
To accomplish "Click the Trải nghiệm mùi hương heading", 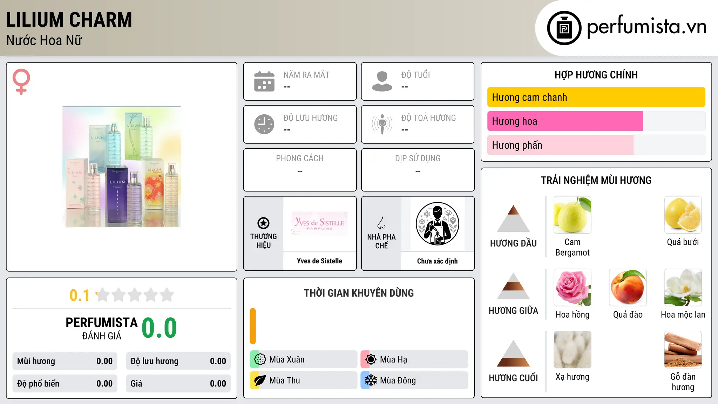I will coord(596,180).
